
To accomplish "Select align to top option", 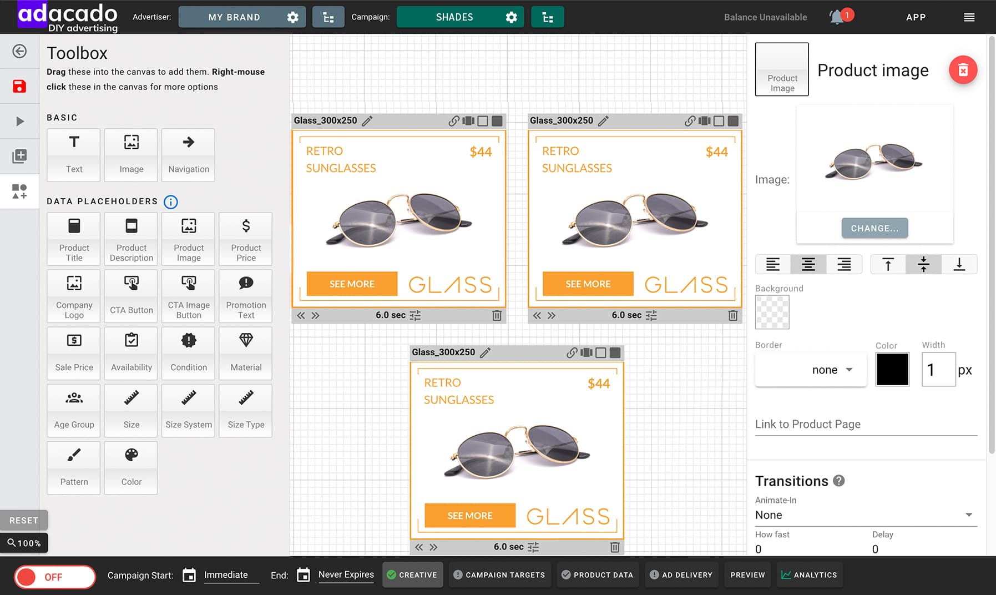I will 888,265.
